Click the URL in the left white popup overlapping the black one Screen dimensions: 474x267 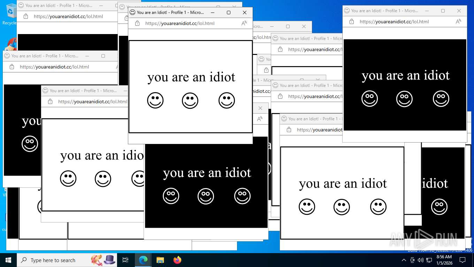pyautogui.click(x=93, y=102)
